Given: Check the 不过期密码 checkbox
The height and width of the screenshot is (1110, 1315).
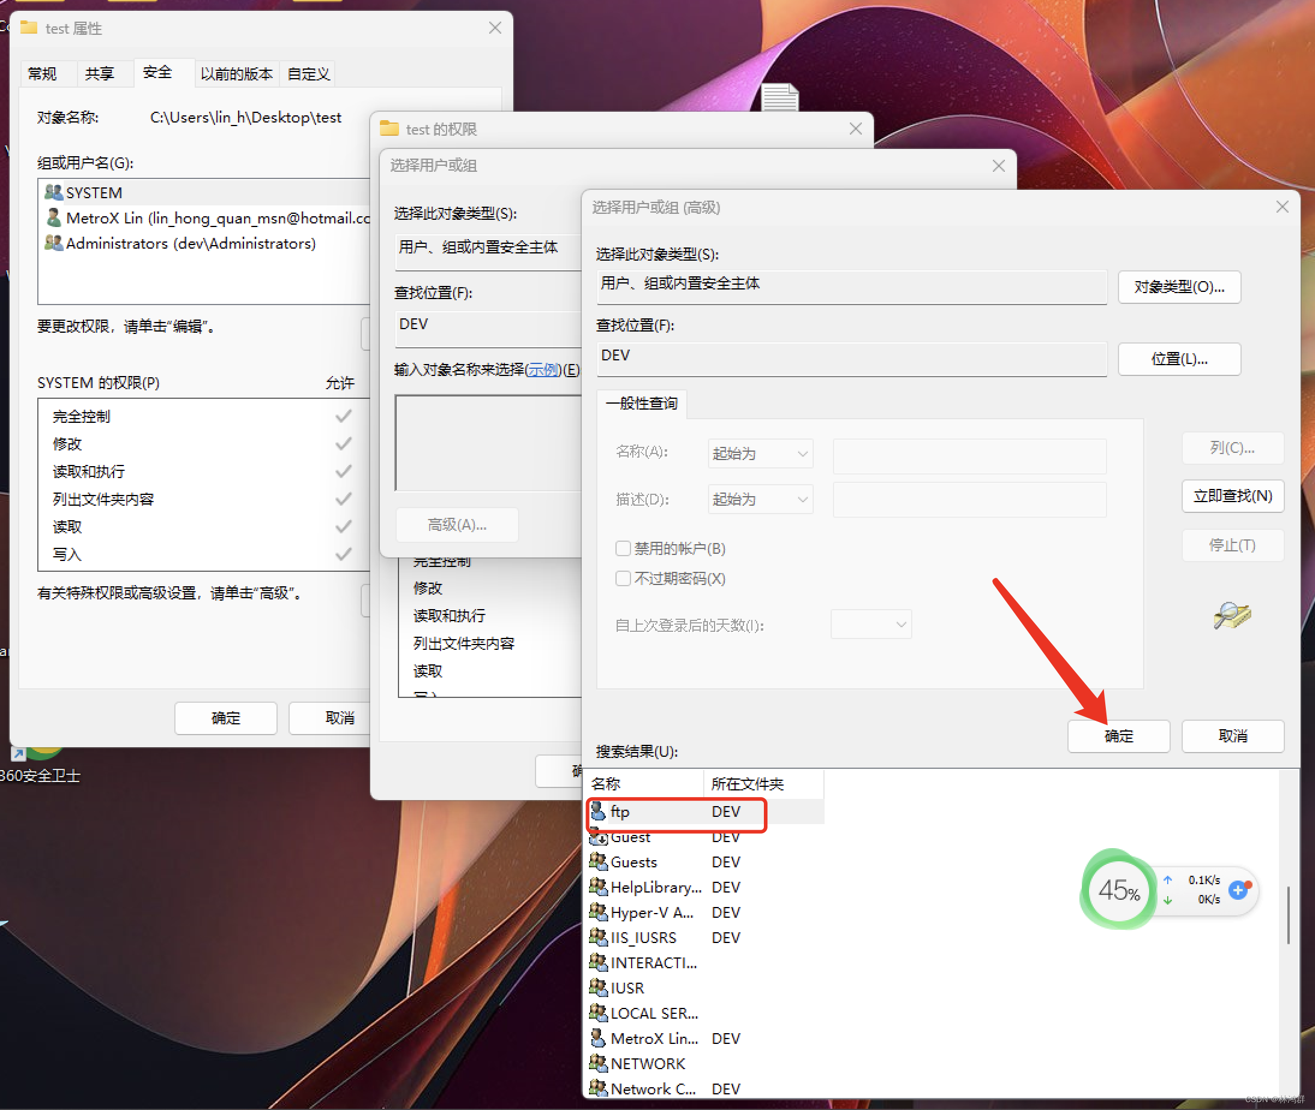Looking at the screenshot, I should click(623, 578).
